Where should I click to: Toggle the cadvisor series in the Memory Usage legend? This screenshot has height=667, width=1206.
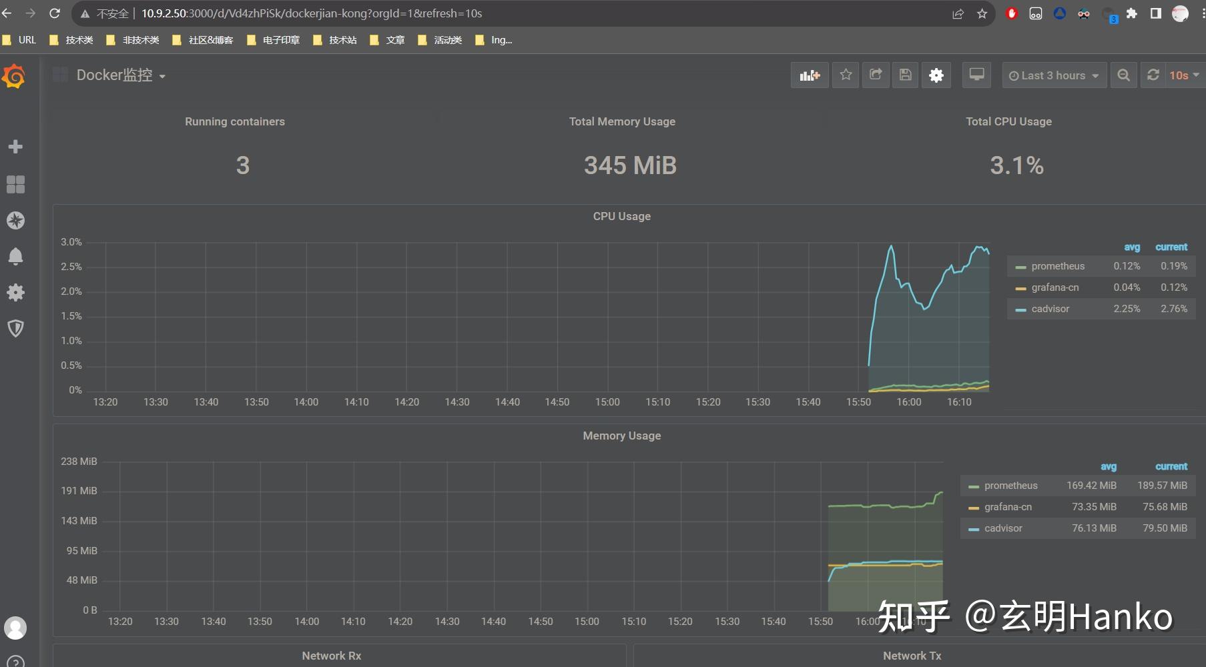(x=1003, y=528)
